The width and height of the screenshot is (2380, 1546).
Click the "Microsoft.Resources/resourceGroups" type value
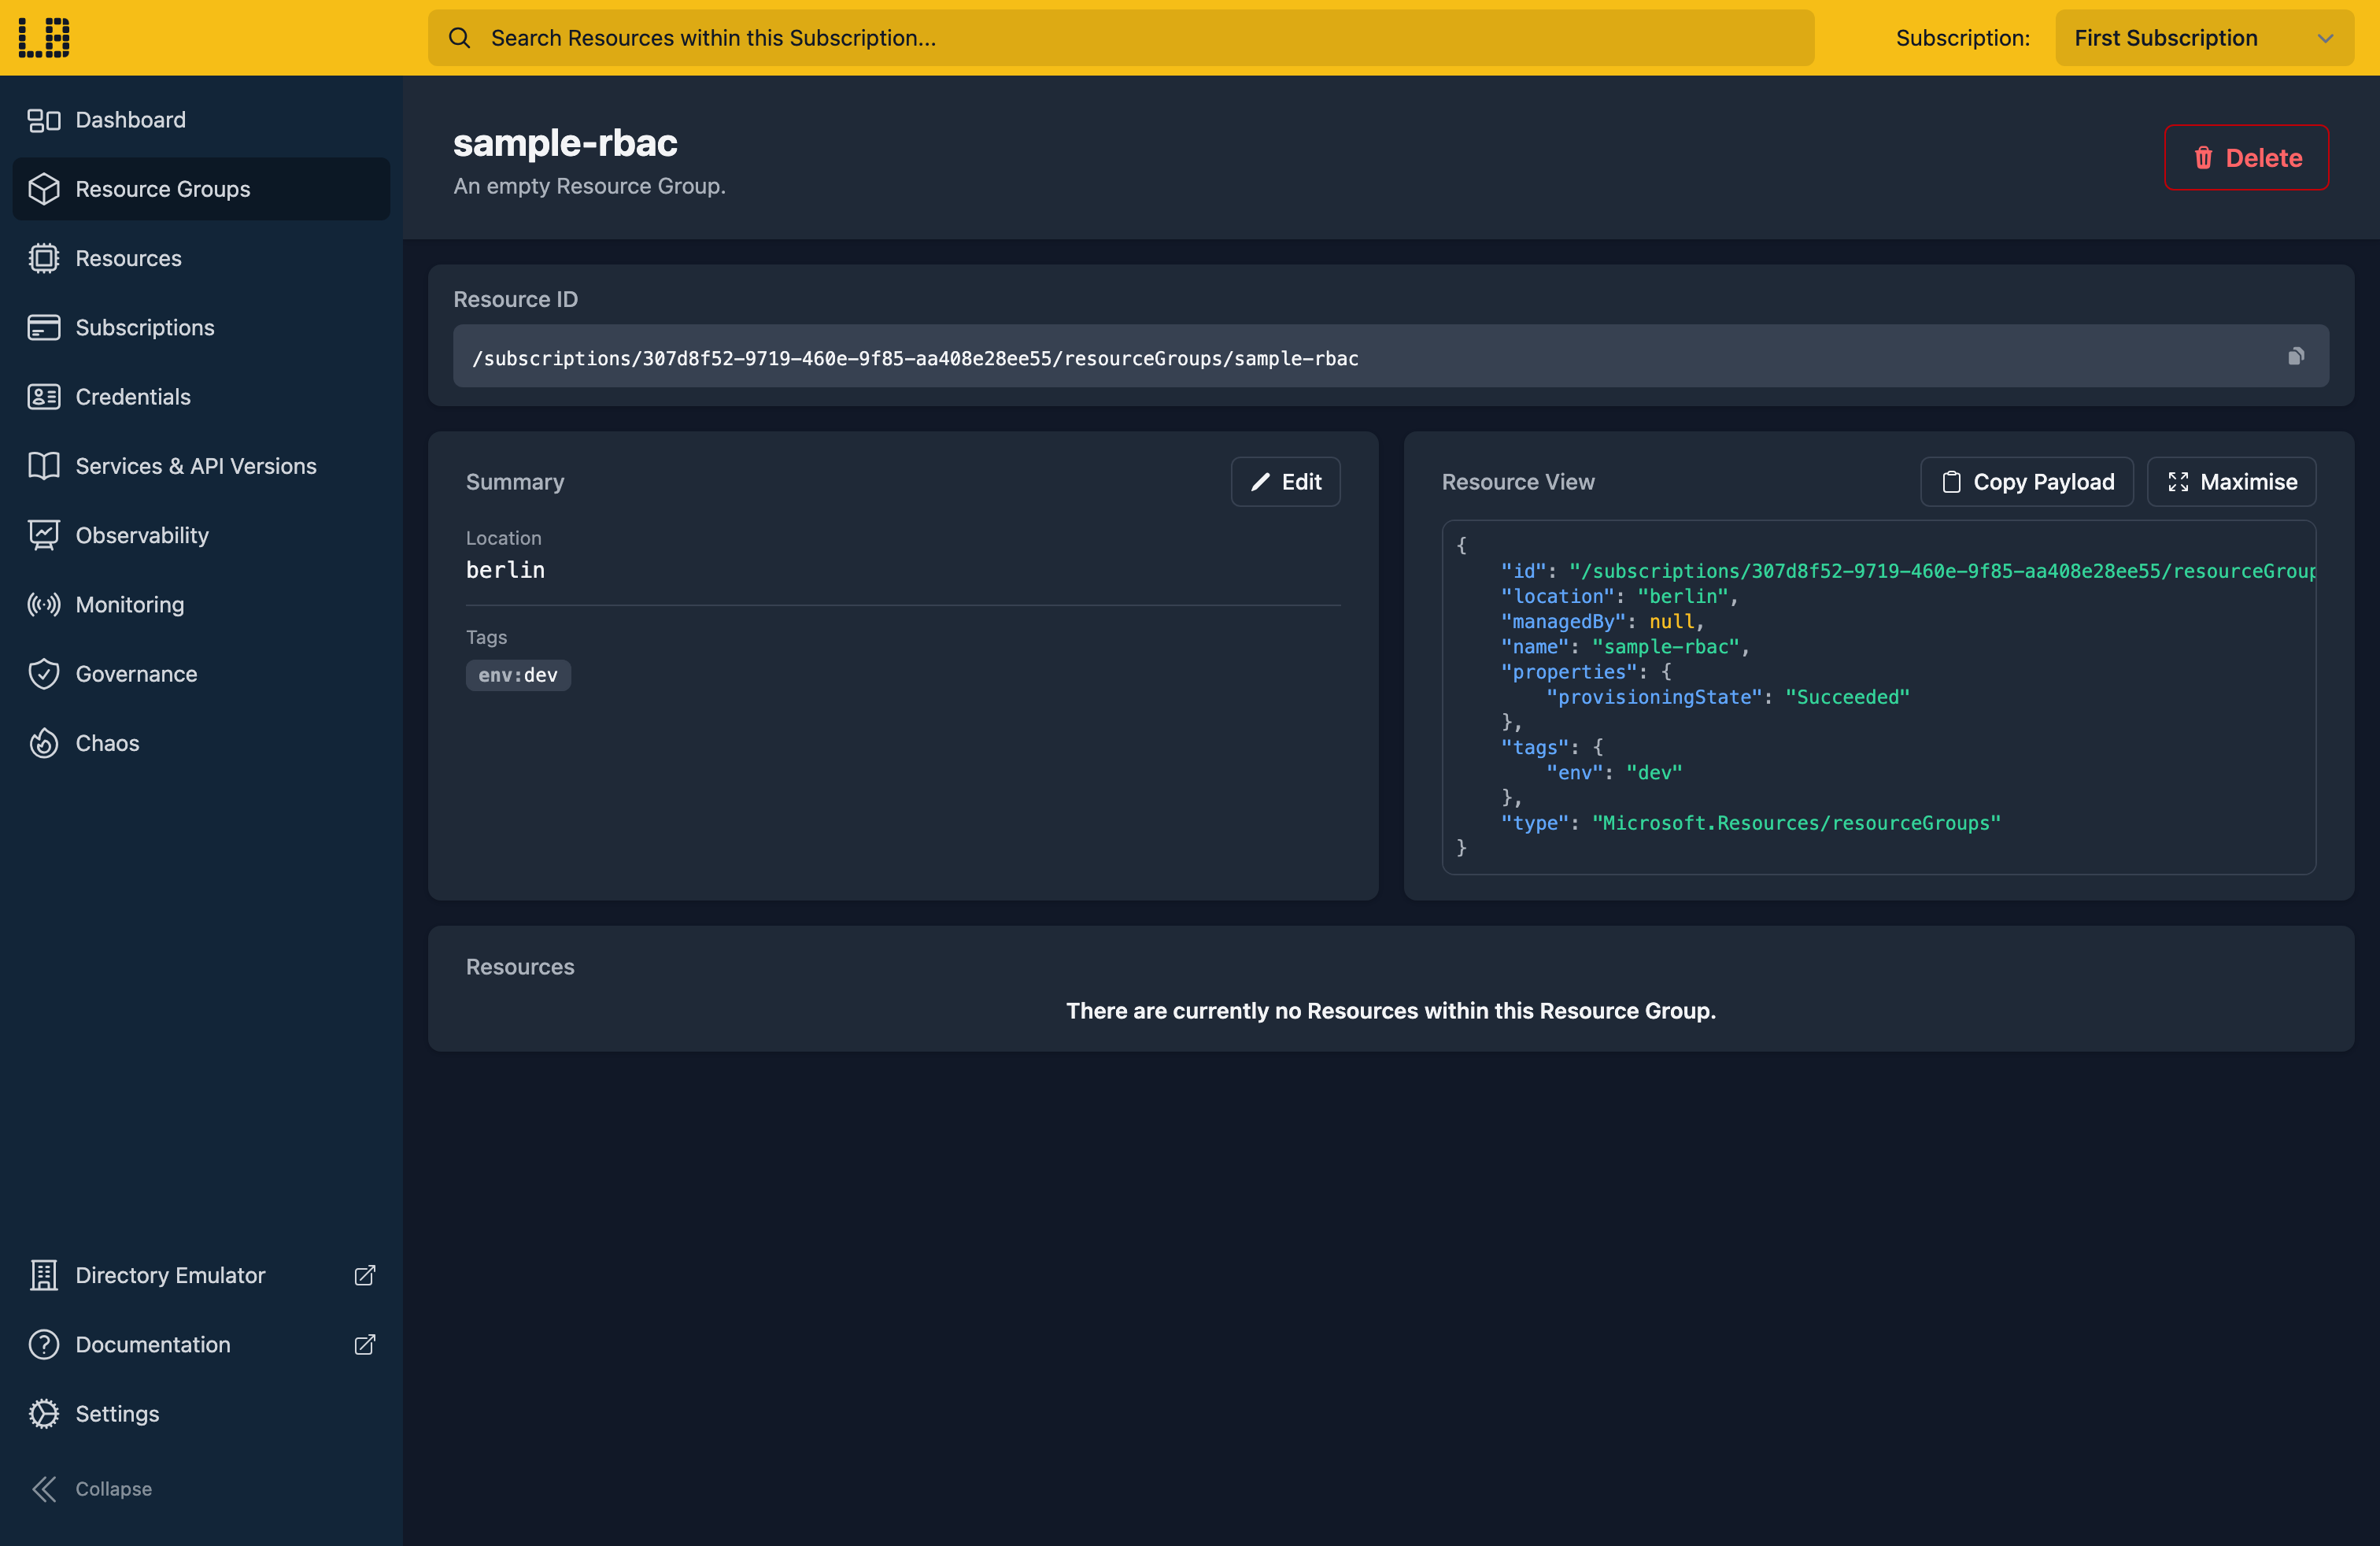click(1796, 823)
